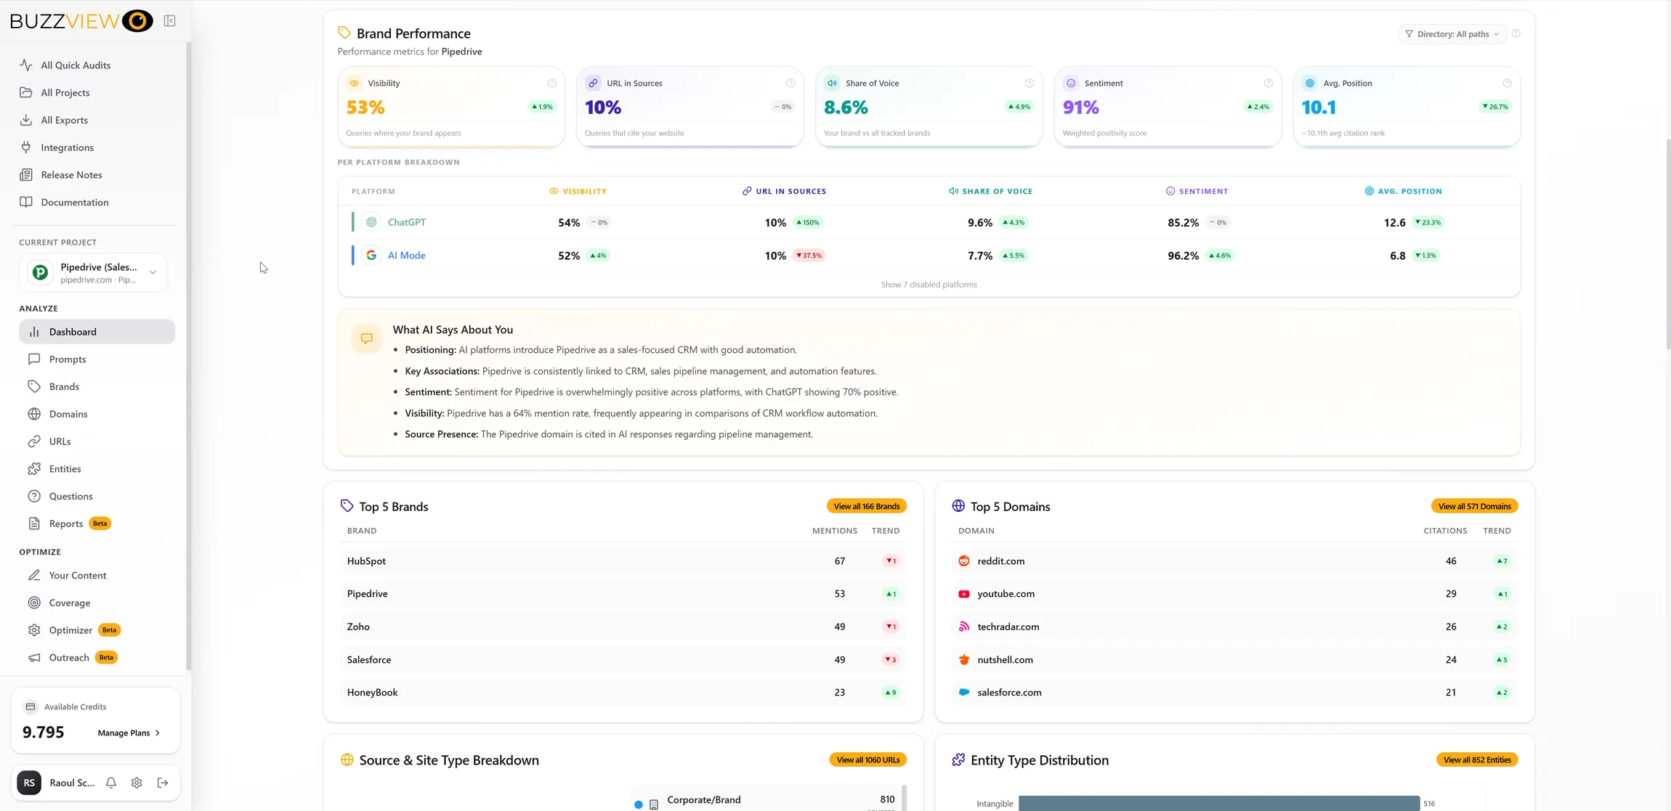Click the Share of Voice help icon

(1029, 83)
